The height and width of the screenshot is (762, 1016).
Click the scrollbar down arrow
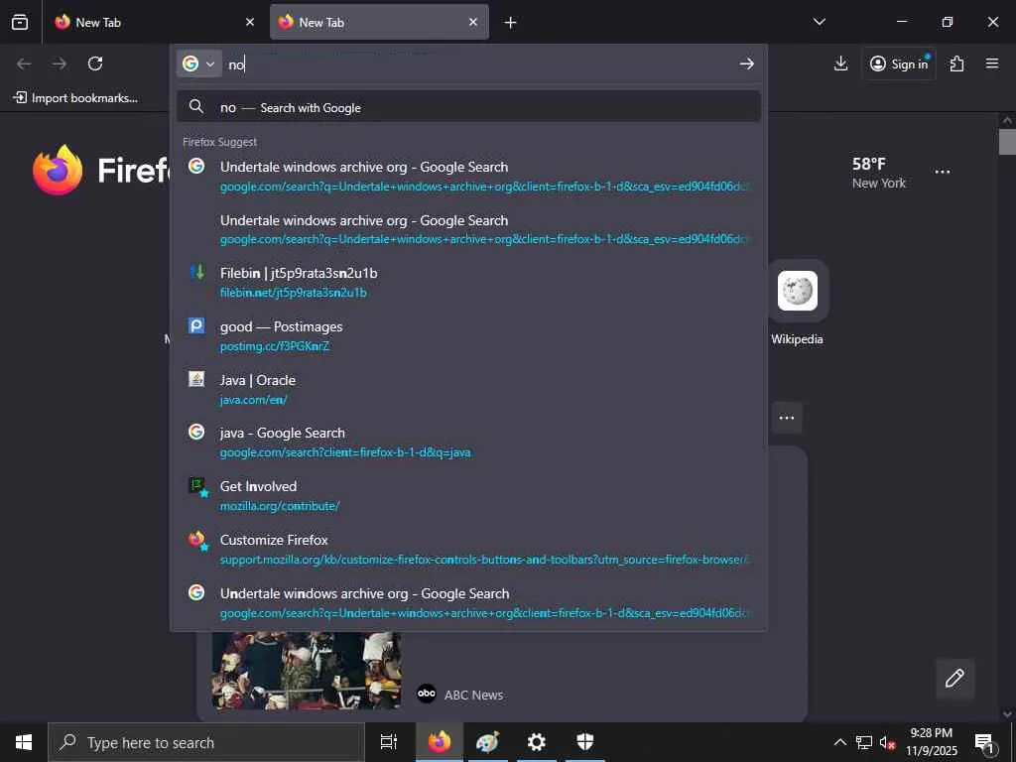(x=1007, y=714)
